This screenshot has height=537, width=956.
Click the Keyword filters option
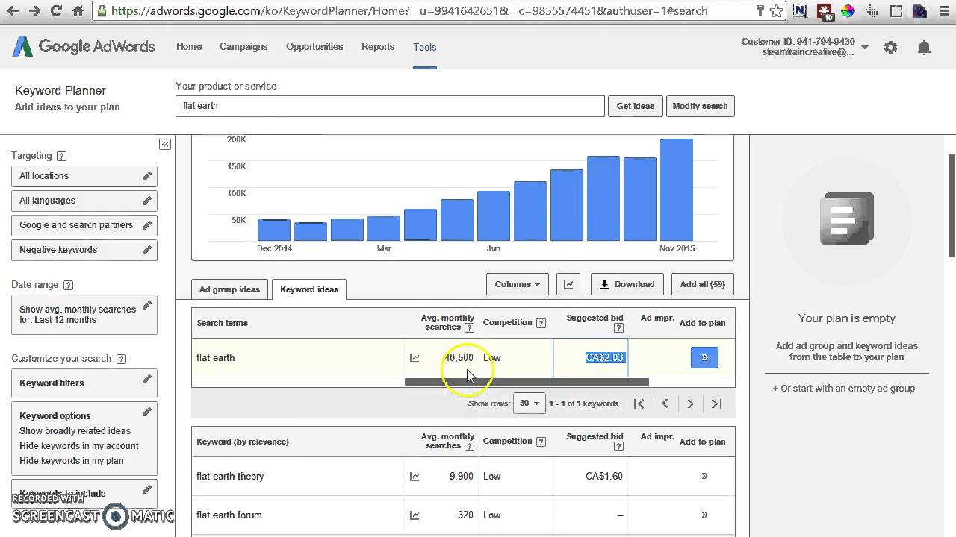coord(52,383)
